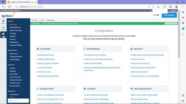
Task: Click Install or Upgrade a Module link
Action: coord(48,63)
